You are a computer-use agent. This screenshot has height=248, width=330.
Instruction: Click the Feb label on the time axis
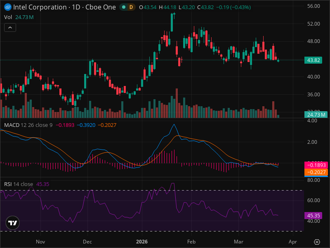pos(191,242)
